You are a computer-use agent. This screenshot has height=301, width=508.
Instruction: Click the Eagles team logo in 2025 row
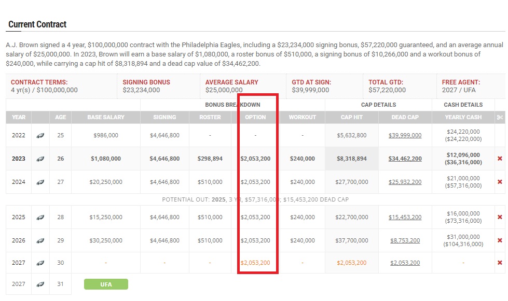click(x=40, y=217)
